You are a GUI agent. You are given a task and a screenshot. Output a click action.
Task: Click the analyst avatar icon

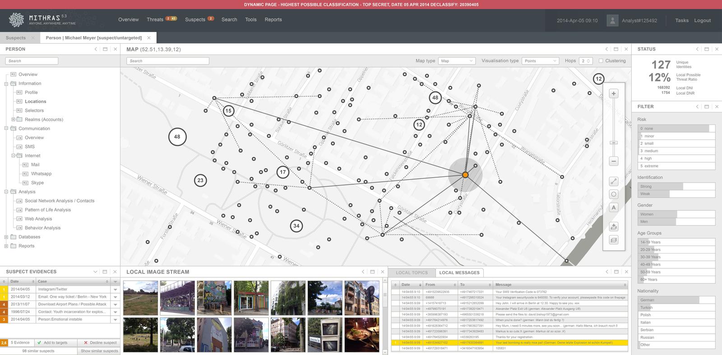[612, 20]
